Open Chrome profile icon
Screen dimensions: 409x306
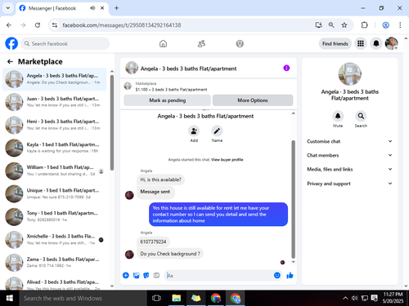pos(385,25)
